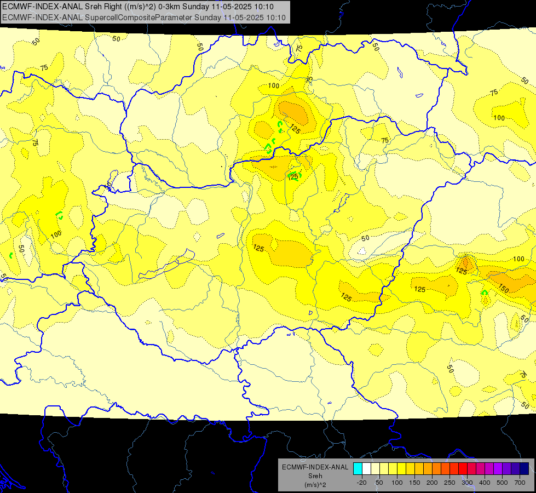
Task: Click the '250' legend scale label
Action: coord(449,483)
